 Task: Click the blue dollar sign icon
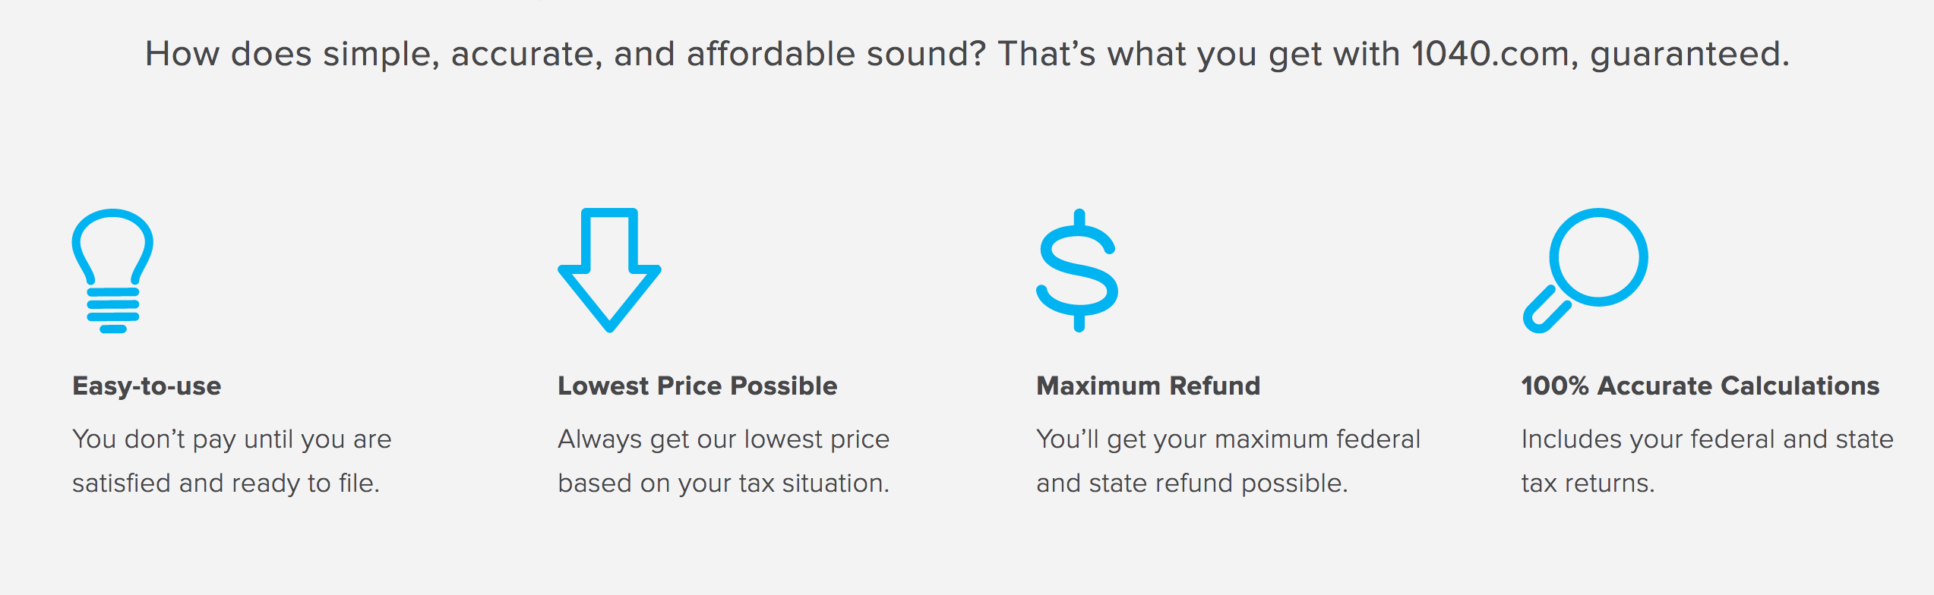point(1078,270)
